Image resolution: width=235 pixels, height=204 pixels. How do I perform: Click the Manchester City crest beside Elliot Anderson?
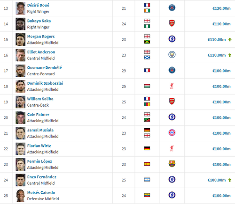tap(172, 54)
